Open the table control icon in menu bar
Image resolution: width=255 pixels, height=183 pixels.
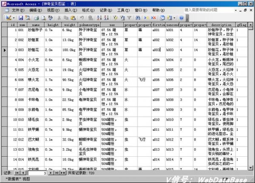(x=7, y=10)
